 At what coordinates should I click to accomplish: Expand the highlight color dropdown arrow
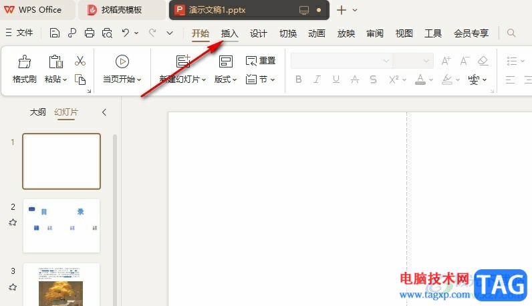(458, 80)
